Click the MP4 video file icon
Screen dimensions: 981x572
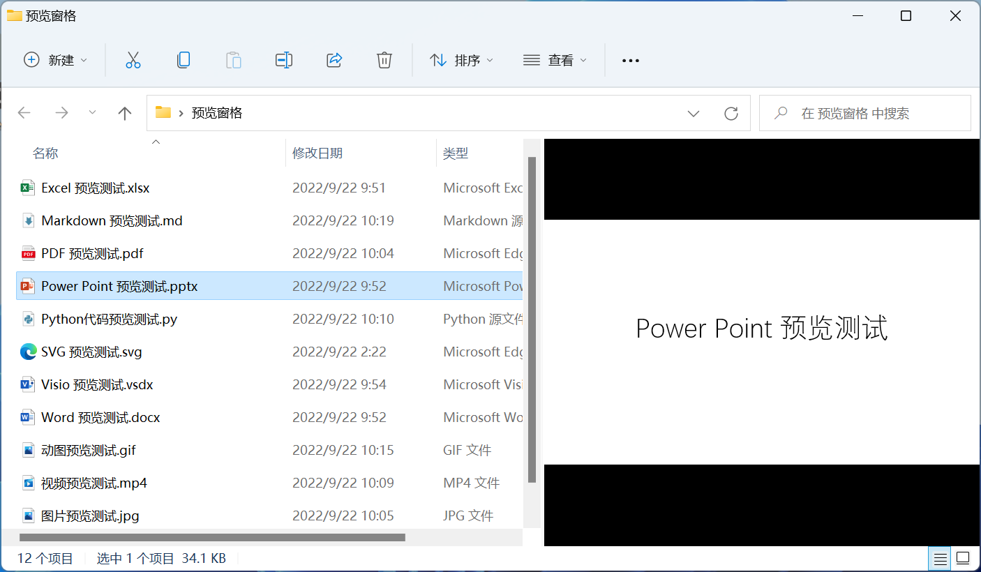click(28, 483)
